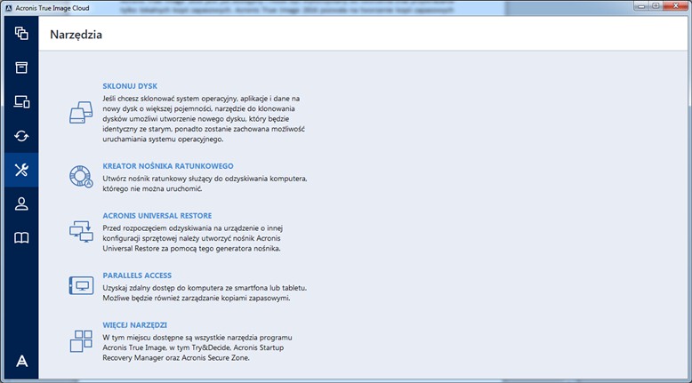This screenshot has height=383, width=692.
Task: Click the Acronis 'A' logo icon
Action: tap(21, 361)
